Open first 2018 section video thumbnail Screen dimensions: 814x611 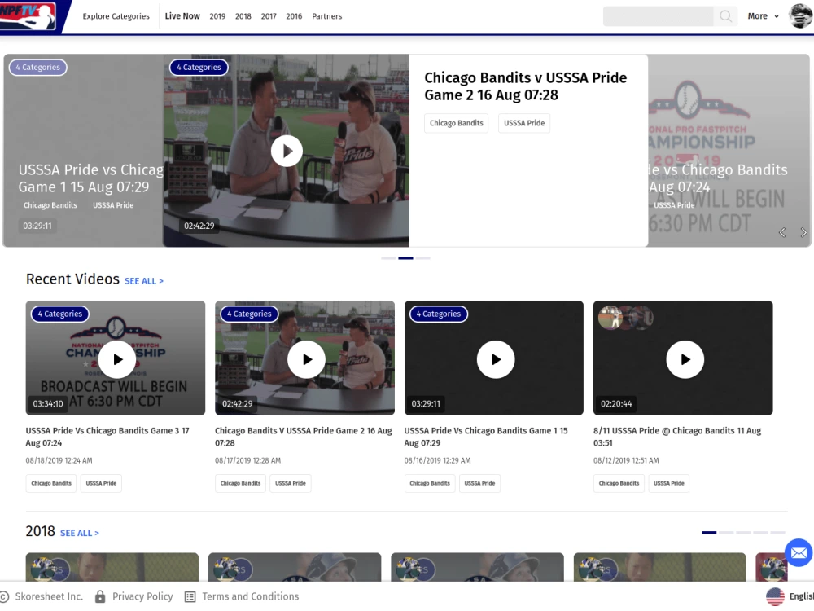(112, 567)
